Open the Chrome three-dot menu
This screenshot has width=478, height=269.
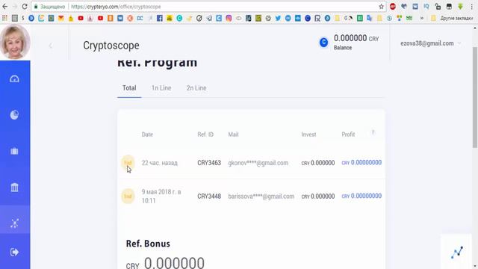[471, 7]
